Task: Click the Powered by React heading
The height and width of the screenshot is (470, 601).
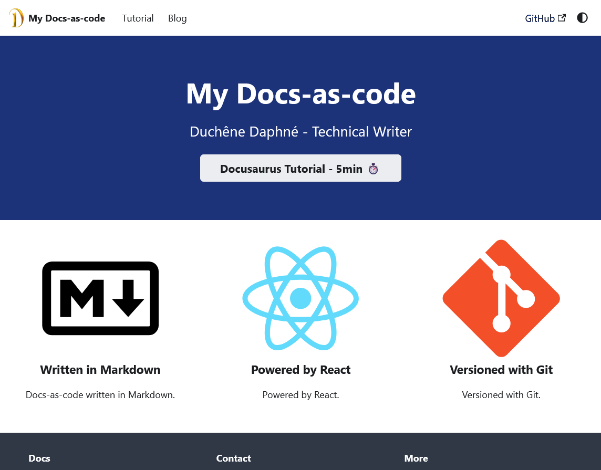Action: point(300,370)
